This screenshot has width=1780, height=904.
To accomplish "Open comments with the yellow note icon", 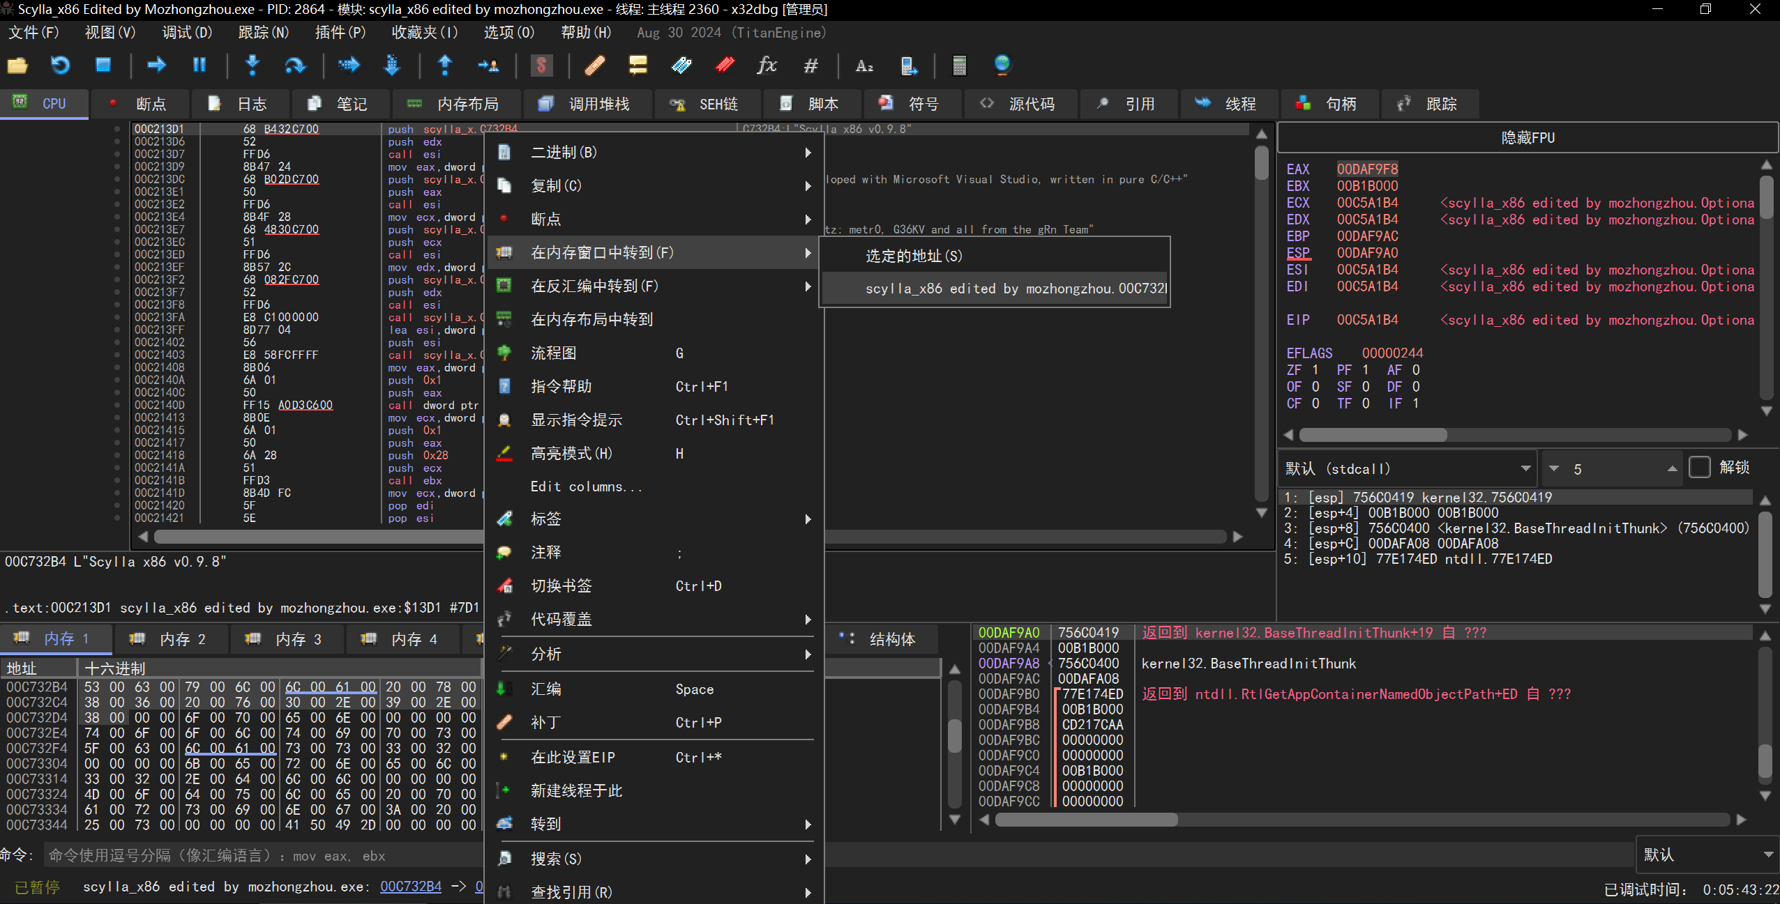I will (x=638, y=66).
